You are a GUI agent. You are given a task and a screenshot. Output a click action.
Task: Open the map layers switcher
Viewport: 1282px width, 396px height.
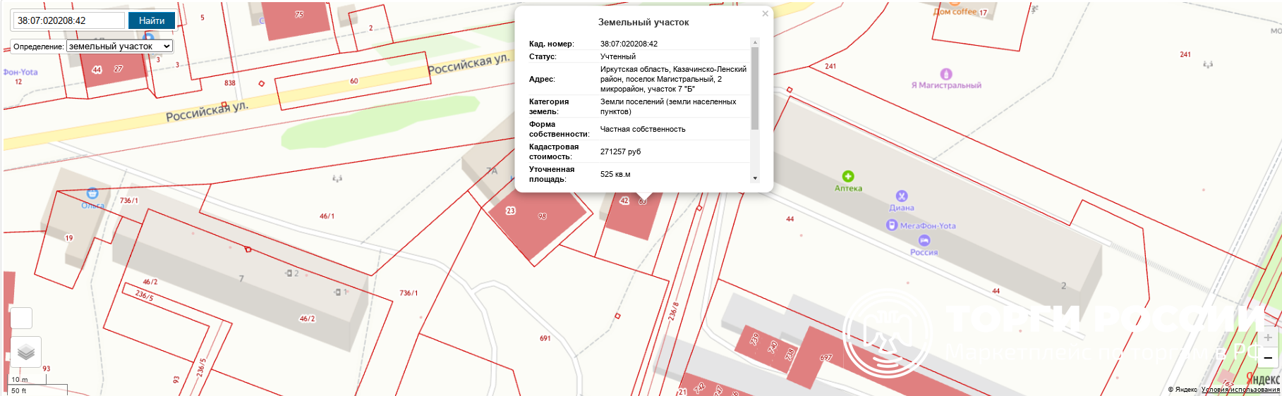pyautogui.click(x=26, y=351)
